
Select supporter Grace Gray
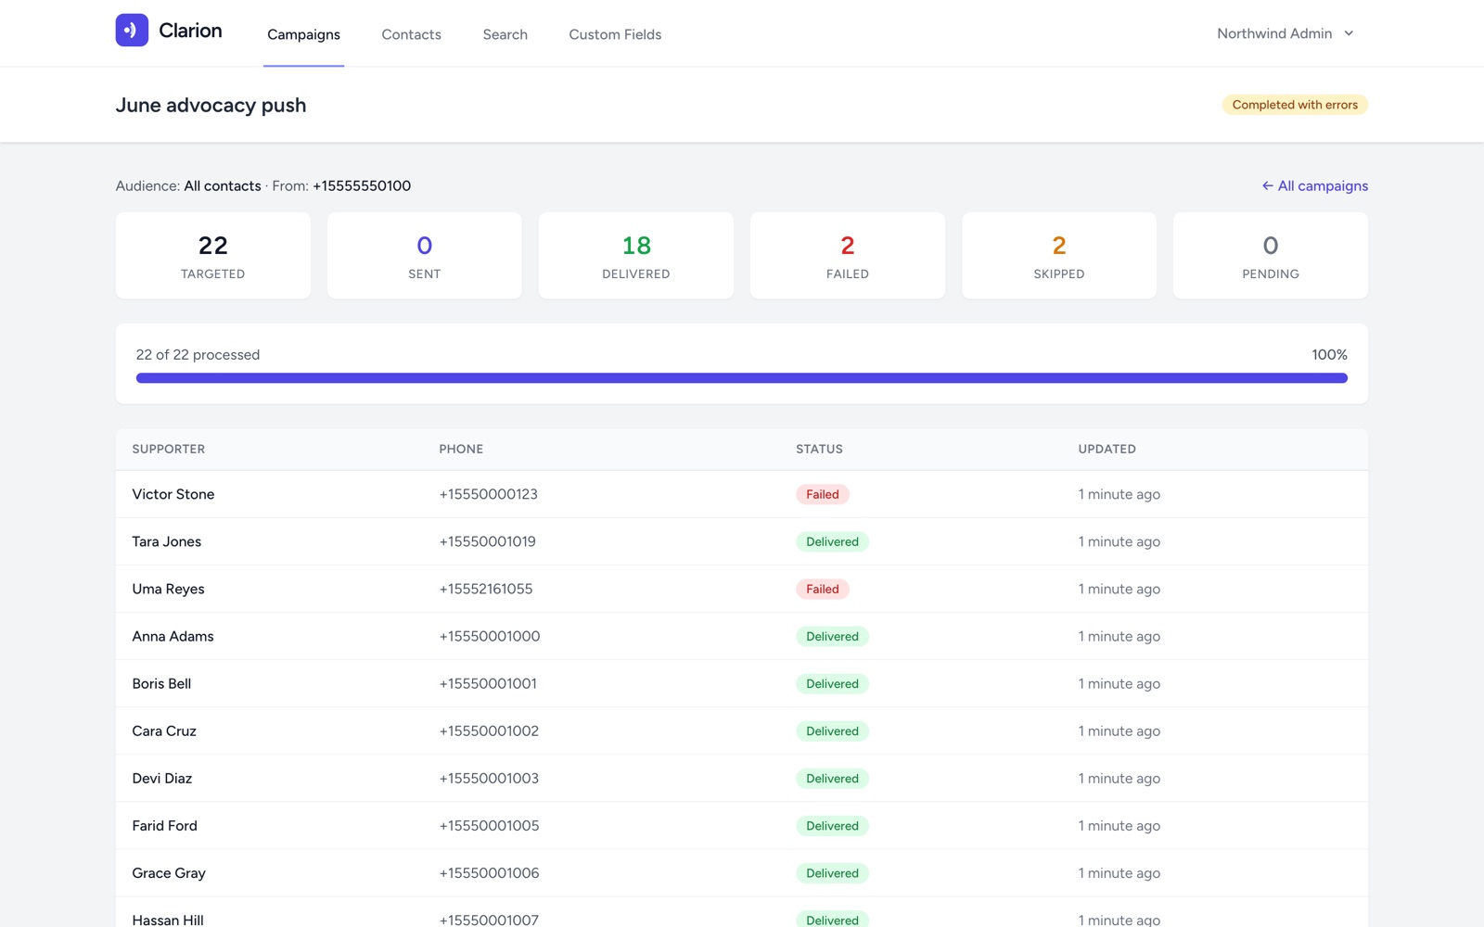point(169,872)
